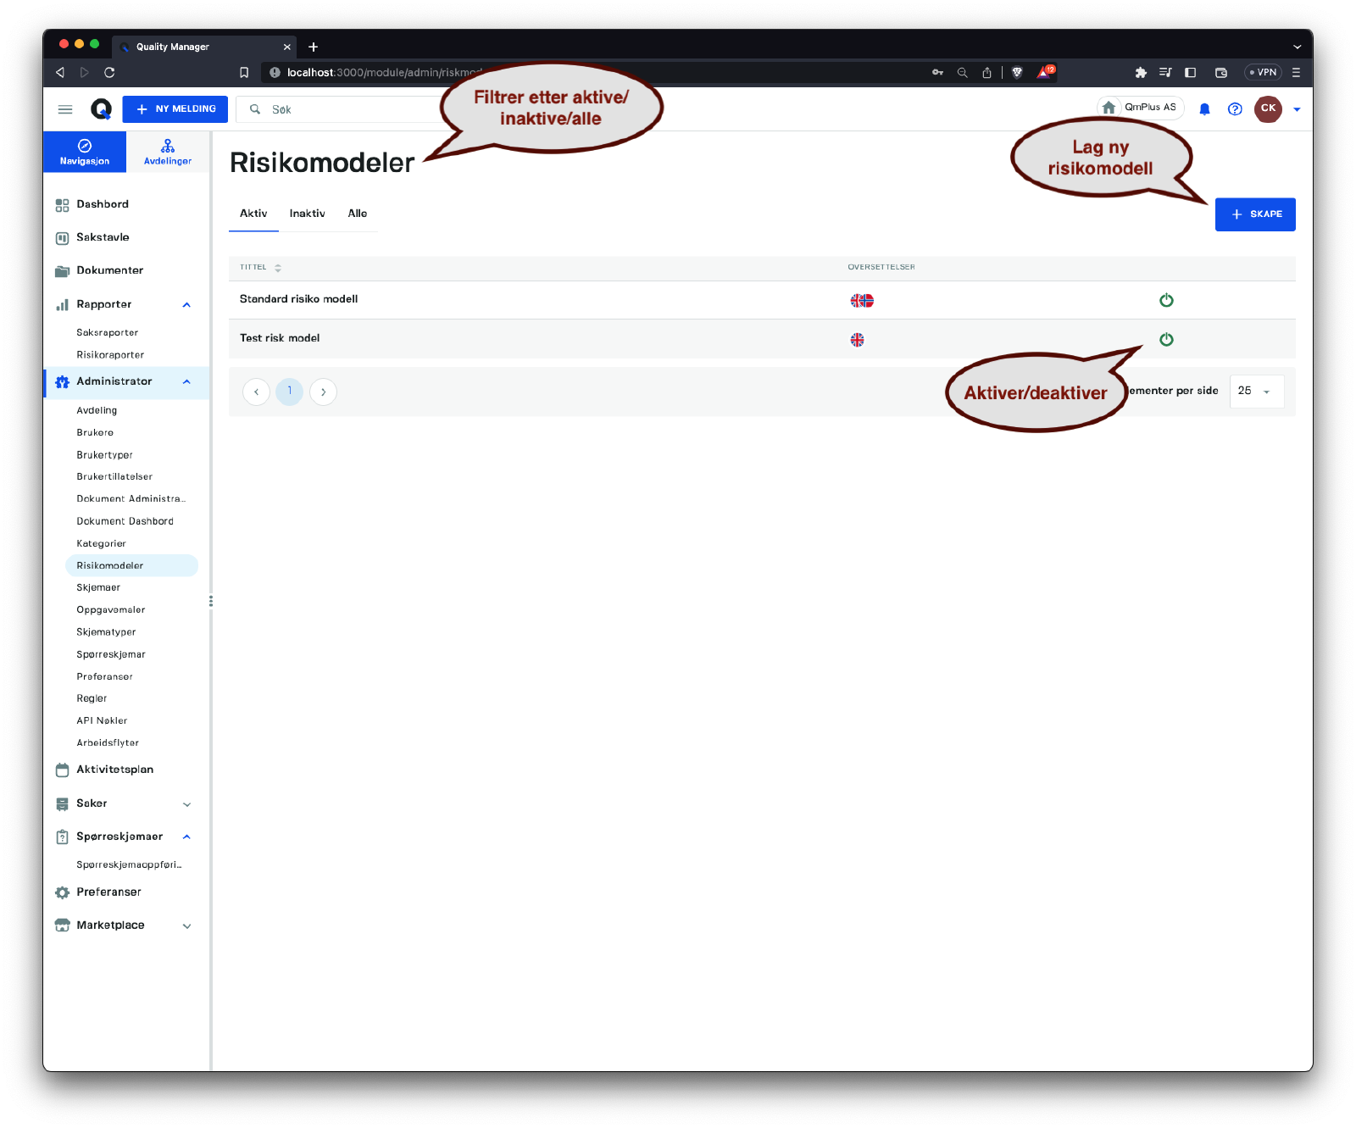1356x1128 pixels.
Task: Open the hamburger menu icon
Action: pos(65,109)
